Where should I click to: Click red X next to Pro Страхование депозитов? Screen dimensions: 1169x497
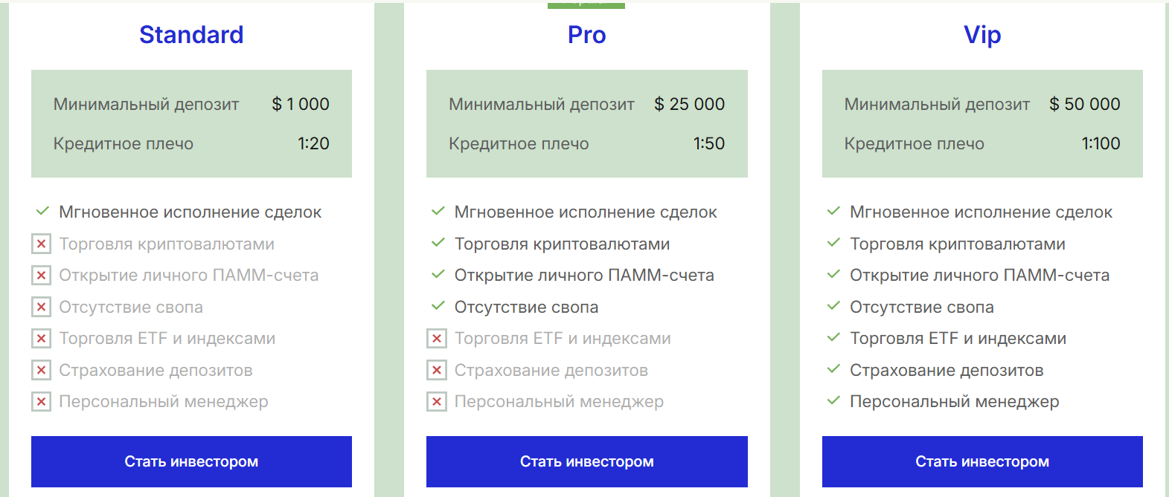[437, 370]
